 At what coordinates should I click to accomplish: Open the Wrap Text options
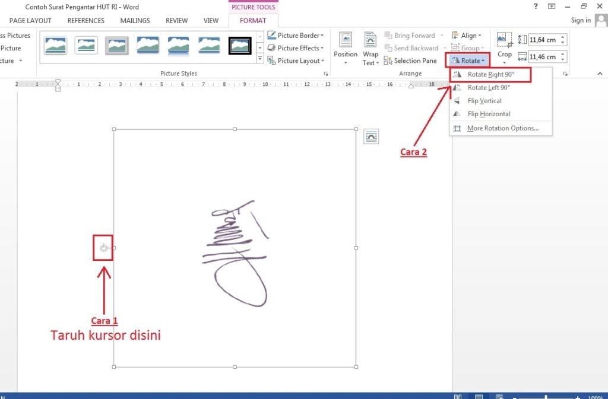click(x=370, y=49)
